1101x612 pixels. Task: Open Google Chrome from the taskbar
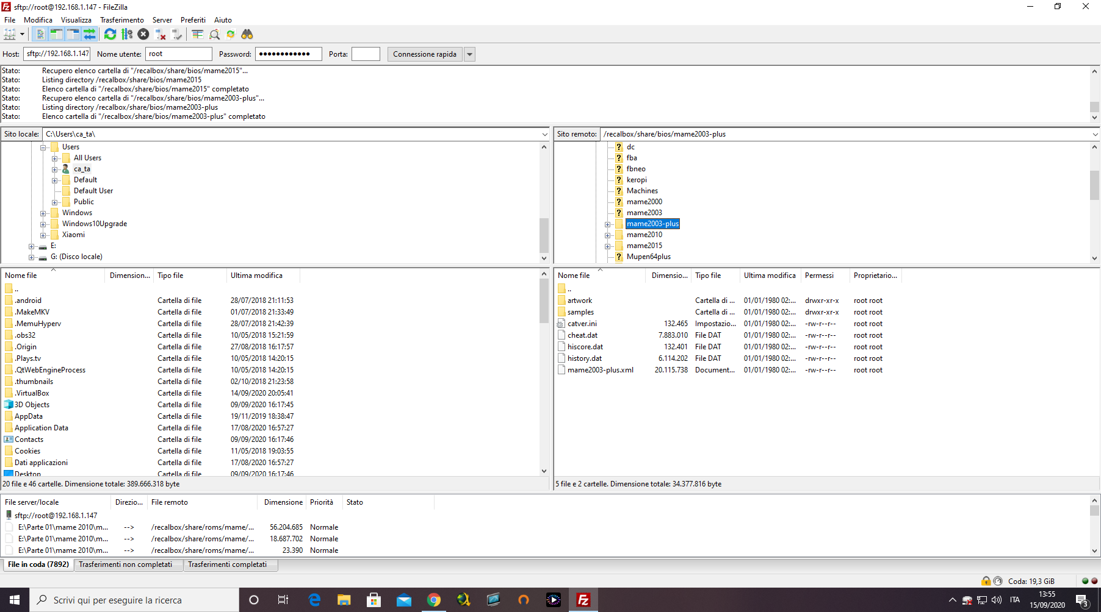tap(434, 600)
